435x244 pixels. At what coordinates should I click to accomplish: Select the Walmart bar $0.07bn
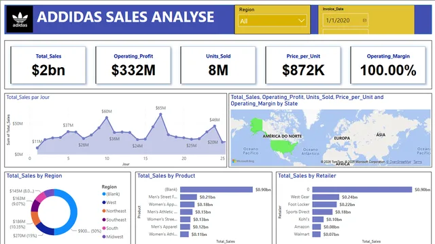[x=316, y=235]
